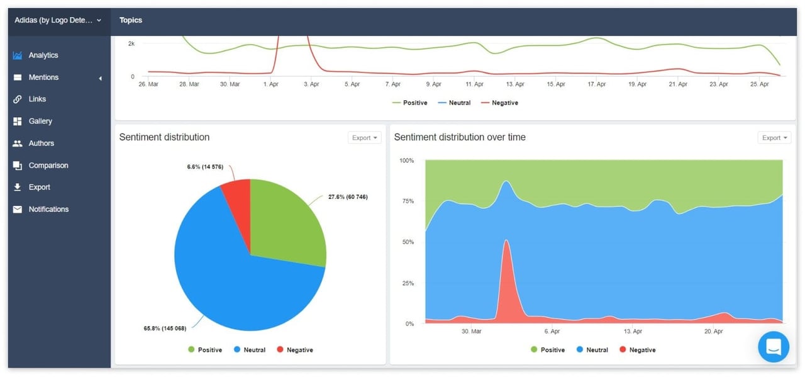Open Notifications via the envelope icon
The width and height of the screenshot is (805, 377).
click(16, 209)
